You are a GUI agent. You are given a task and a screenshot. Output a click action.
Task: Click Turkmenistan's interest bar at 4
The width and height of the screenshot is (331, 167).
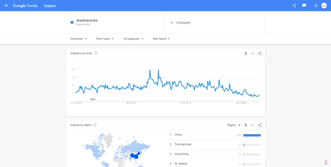pyautogui.click(x=252, y=145)
